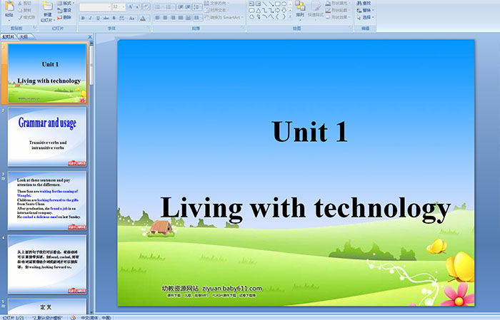The image size is (500, 320).
Task: Click Convert to SmartArt button
Action: (224, 17)
